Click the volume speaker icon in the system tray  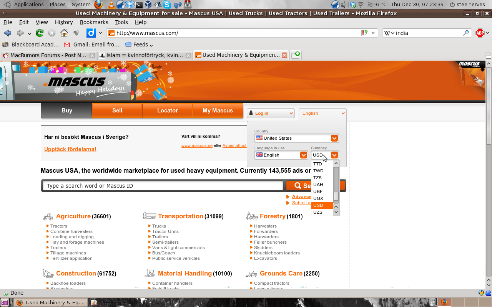pyautogui.click(x=344, y=5)
